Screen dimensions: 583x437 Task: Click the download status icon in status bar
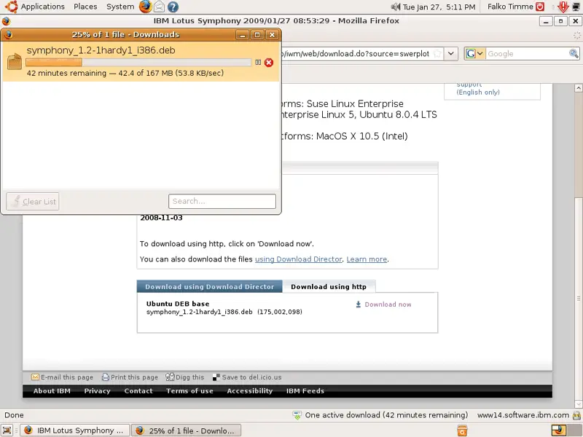297,415
